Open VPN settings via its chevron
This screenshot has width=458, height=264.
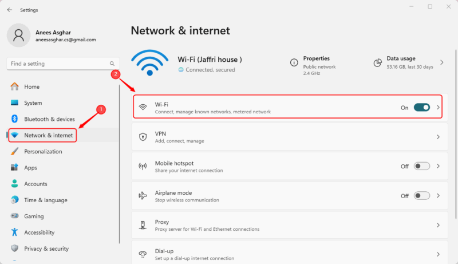(438, 137)
